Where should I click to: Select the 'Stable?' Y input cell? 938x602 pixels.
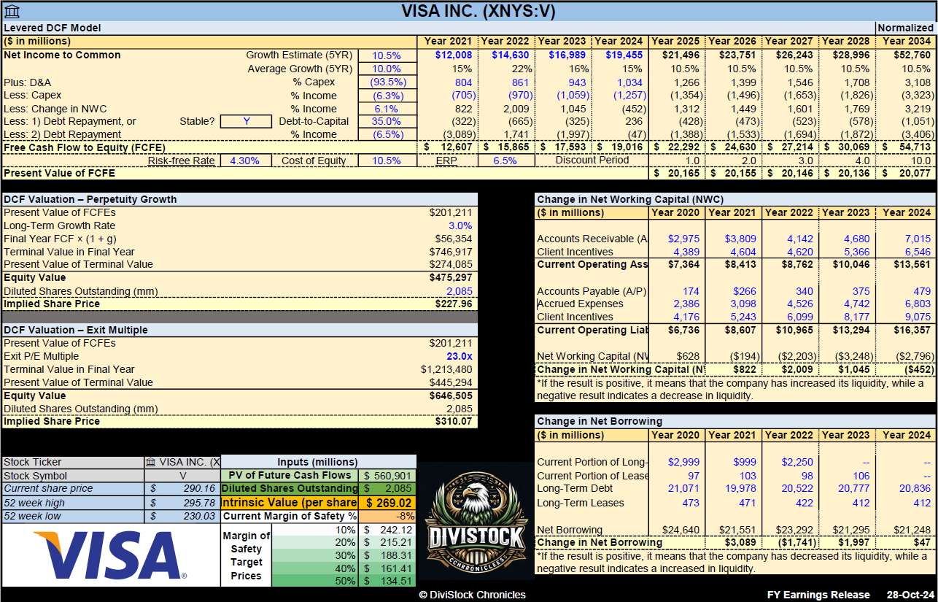[x=246, y=121]
